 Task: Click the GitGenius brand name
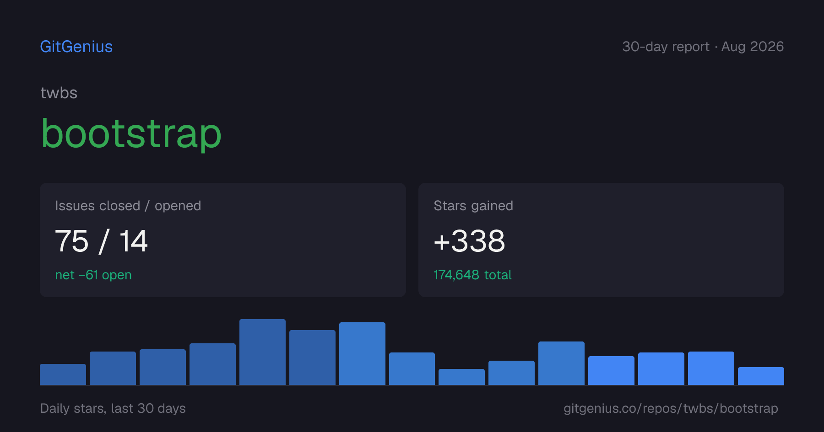tap(76, 47)
